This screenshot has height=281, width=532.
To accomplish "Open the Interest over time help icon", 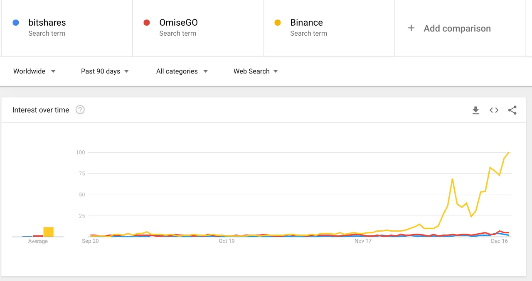I will coord(80,110).
